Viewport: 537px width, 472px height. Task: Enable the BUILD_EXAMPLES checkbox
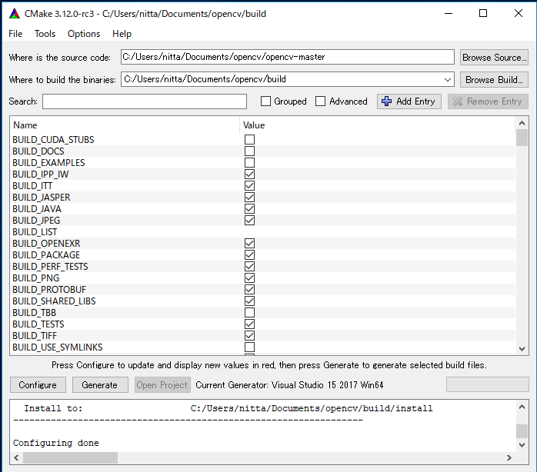coord(249,163)
